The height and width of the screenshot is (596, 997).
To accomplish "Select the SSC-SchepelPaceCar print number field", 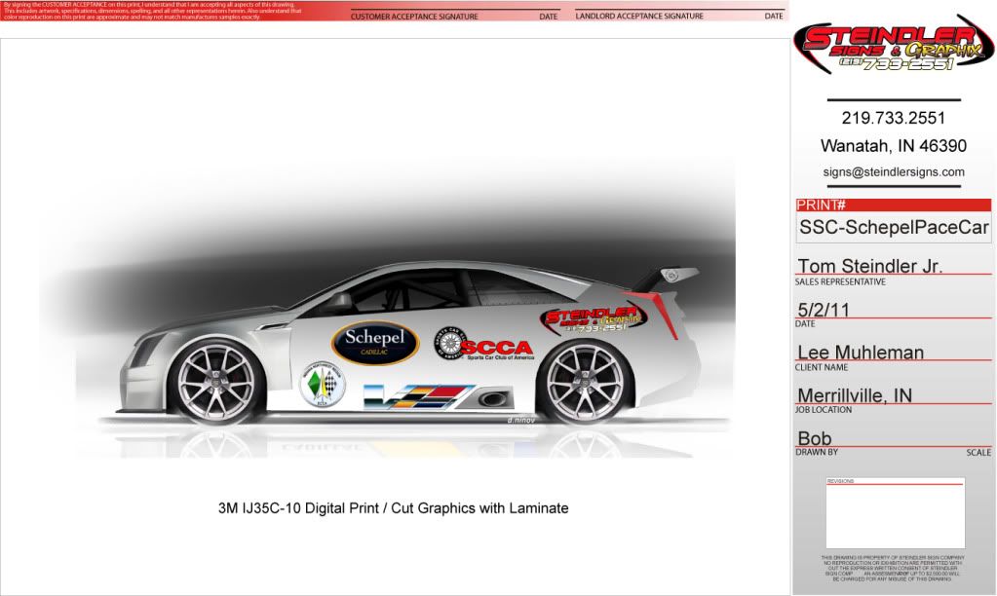I will coord(894,228).
